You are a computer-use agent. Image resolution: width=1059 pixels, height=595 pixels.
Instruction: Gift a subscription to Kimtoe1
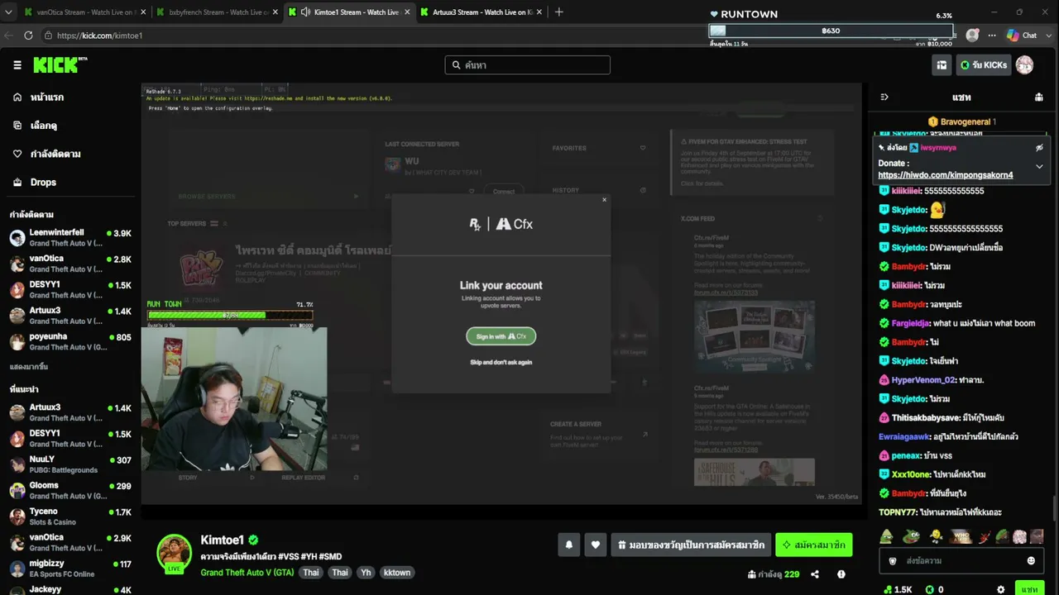point(692,545)
